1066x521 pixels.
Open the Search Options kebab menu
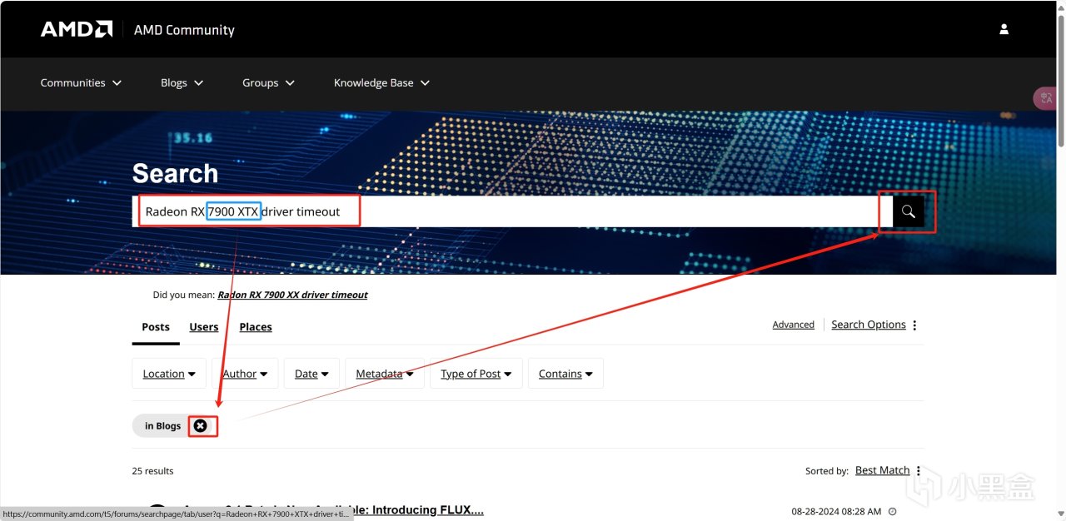(x=914, y=325)
